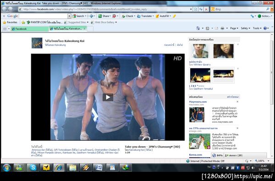The image size is (275, 181).
Task: Open Windows Explorer folder on taskbar
Action: coord(72,168)
